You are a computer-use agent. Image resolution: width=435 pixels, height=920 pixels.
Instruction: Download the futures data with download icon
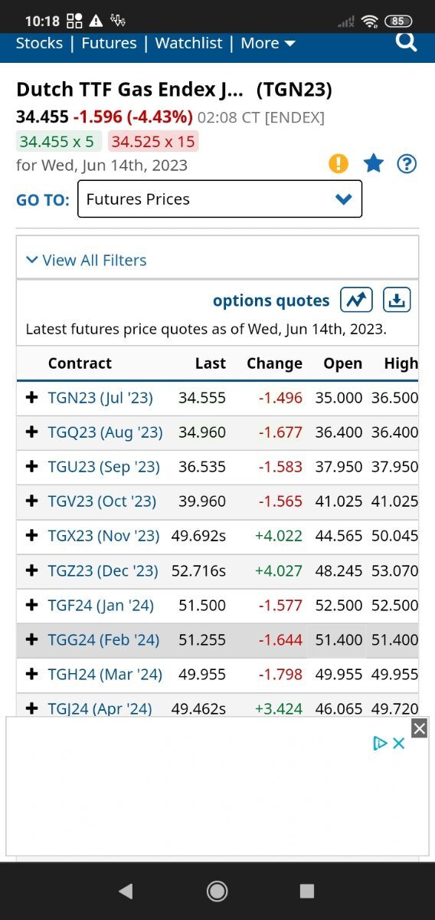(x=396, y=300)
